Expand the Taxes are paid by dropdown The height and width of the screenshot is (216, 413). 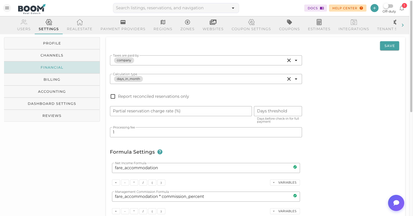[x=296, y=60]
